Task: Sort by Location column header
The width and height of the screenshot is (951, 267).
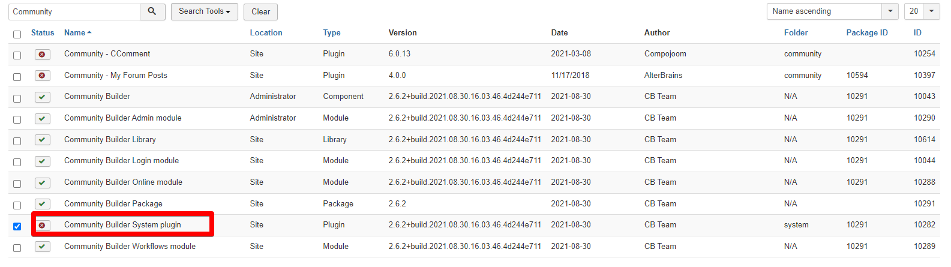Action: point(266,32)
